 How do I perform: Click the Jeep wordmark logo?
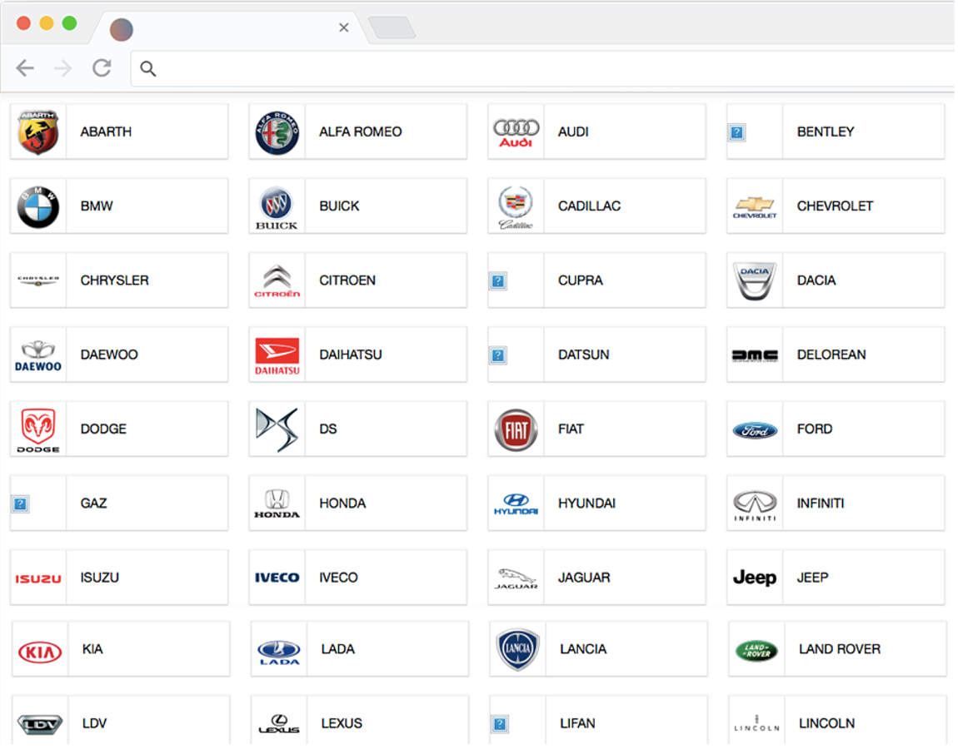click(755, 578)
